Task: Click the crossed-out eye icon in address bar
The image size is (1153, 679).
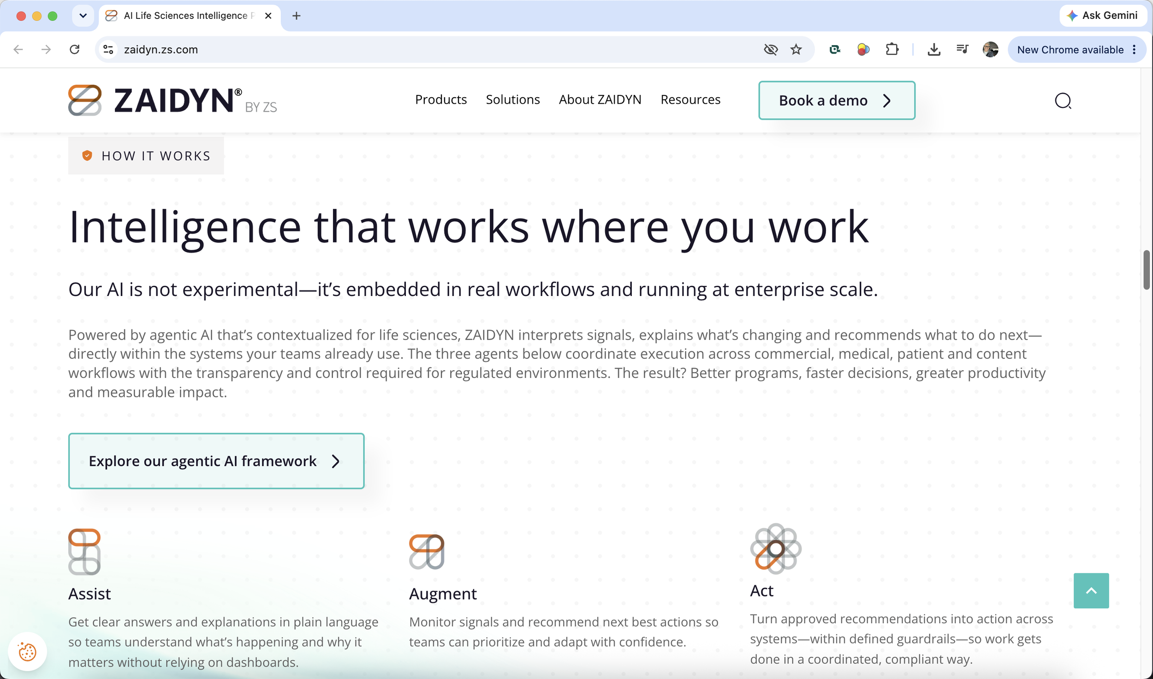Action: [771, 49]
